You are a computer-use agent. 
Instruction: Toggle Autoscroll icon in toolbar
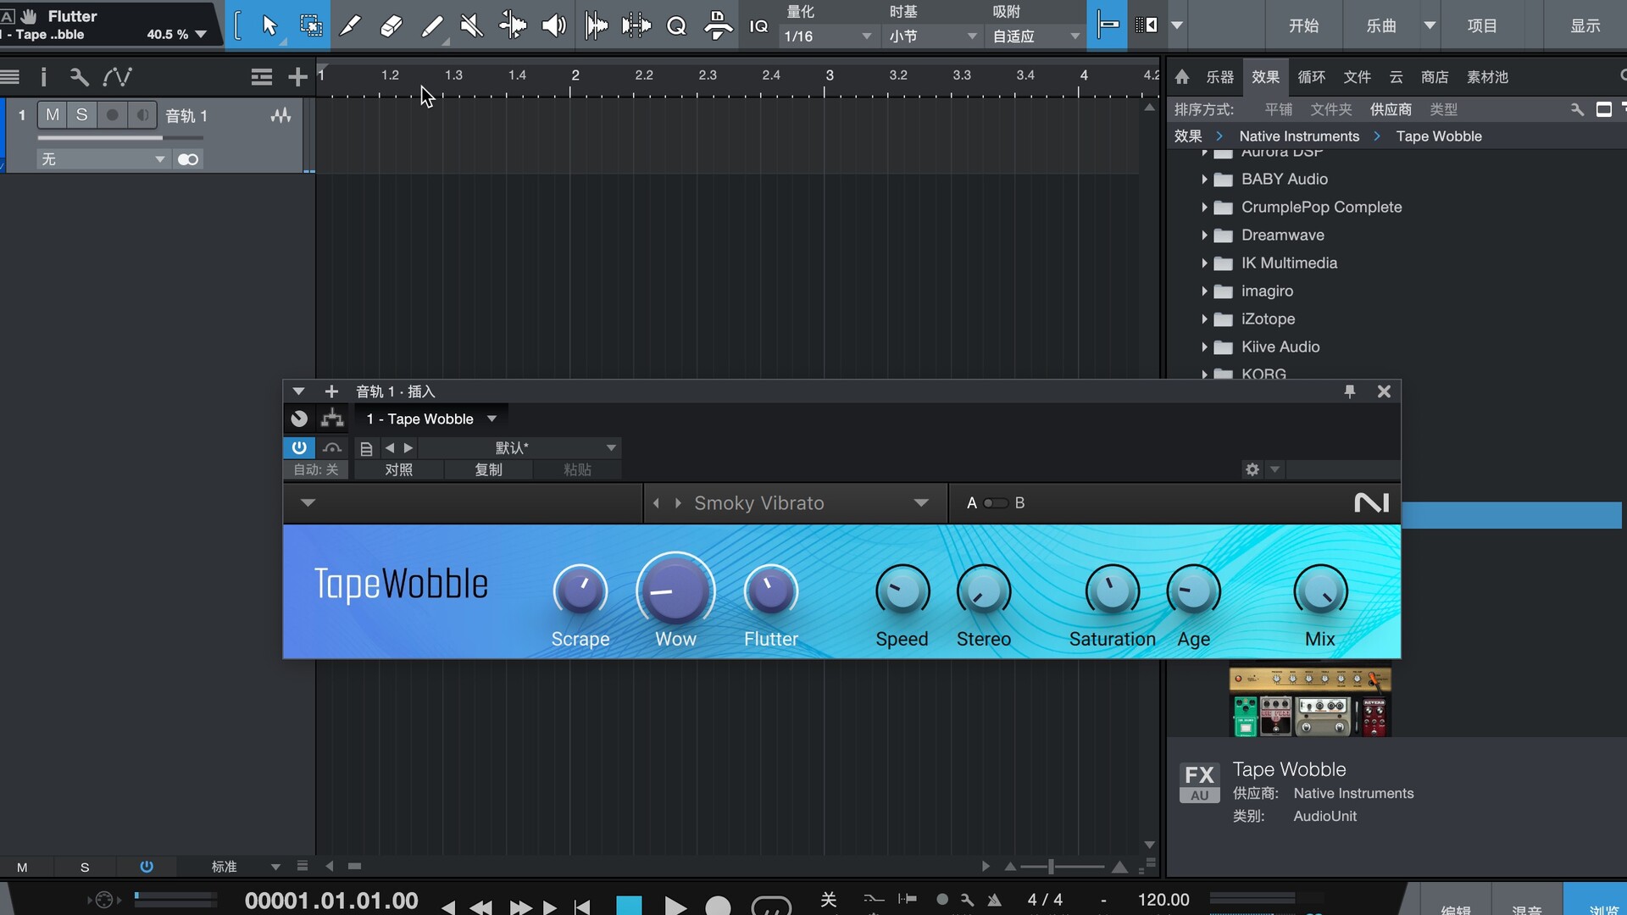point(1146,25)
